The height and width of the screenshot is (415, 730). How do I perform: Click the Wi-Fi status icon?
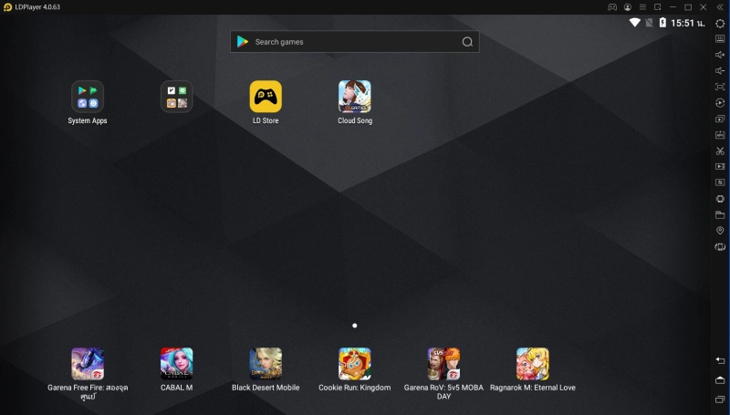pos(634,23)
